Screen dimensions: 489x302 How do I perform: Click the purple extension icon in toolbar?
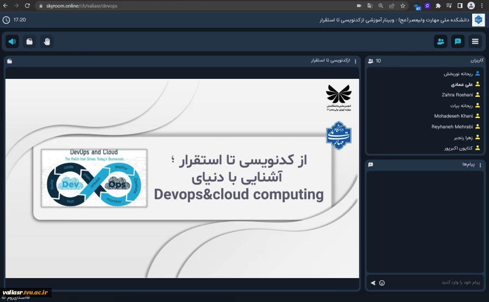[x=427, y=5]
